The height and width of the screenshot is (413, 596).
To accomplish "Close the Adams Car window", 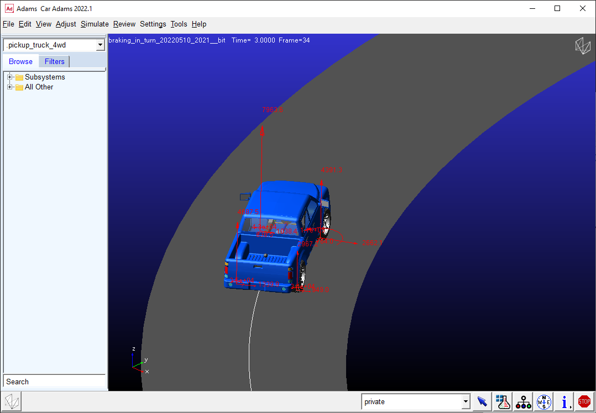I will (x=582, y=8).
